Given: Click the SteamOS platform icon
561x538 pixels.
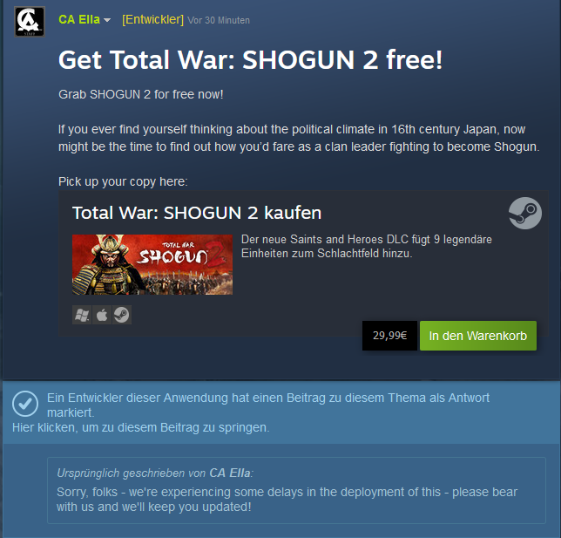Looking at the screenshot, I should click(122, 315).
